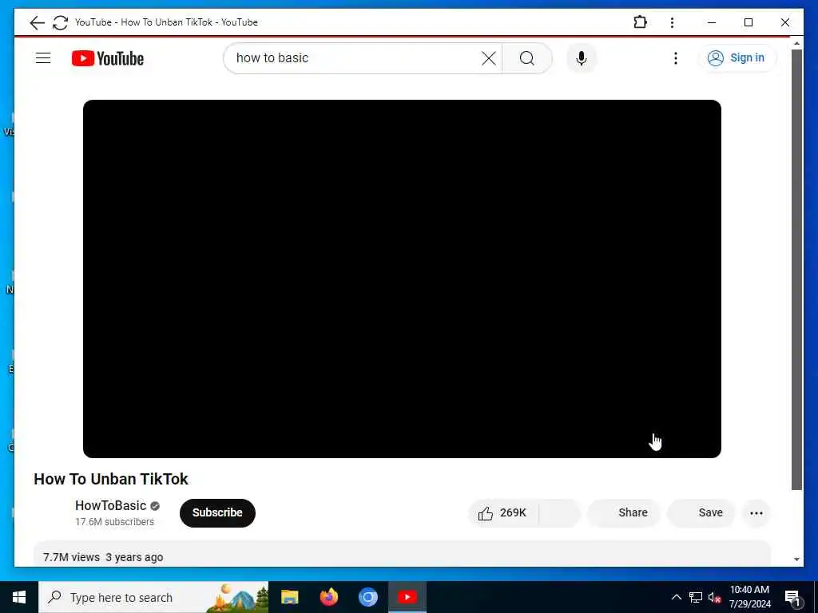Open the app window's three-dot menu
This screenshot has height=613, width=818.
[x=672, y=22]
